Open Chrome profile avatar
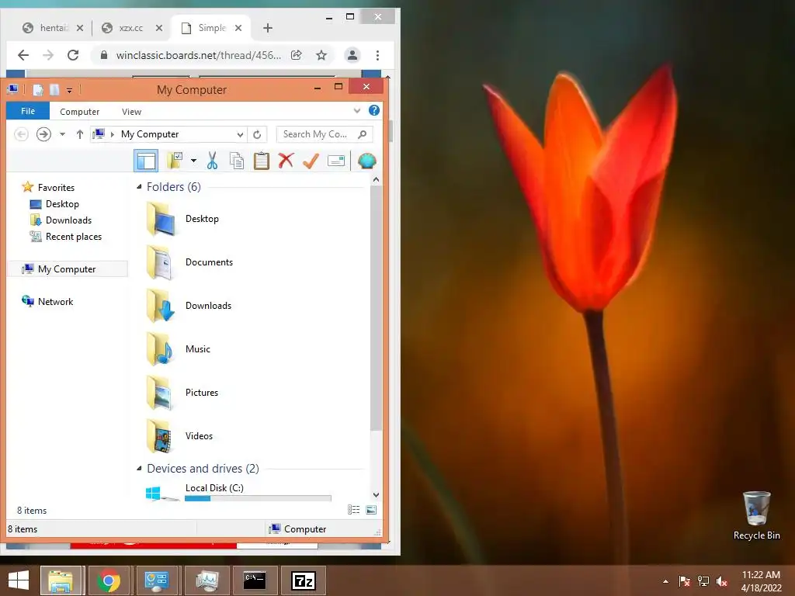 pos(352,55)
